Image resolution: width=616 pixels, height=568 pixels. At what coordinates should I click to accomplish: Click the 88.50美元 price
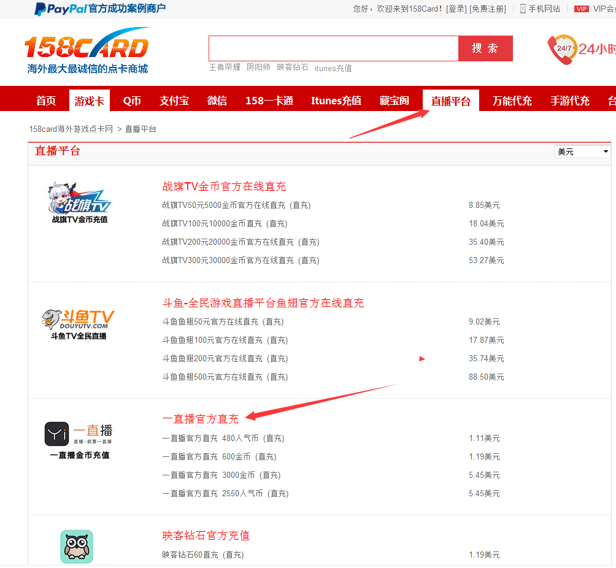[x=487, y=377]
